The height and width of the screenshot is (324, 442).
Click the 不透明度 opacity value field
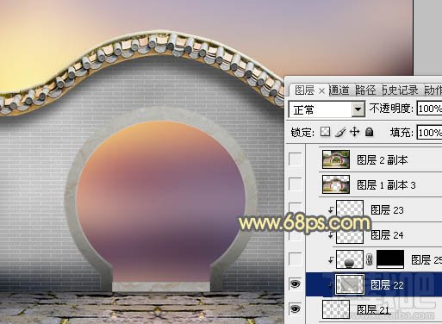coord(429,109)
